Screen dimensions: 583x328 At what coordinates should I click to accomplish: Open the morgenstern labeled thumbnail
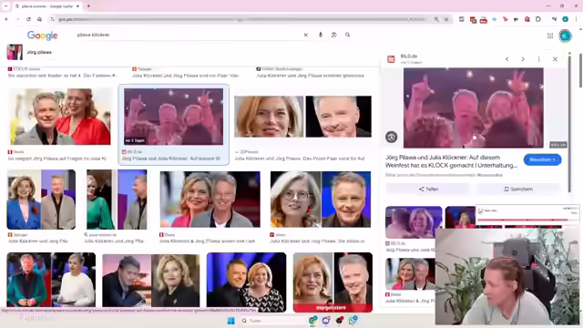[332, 282]
